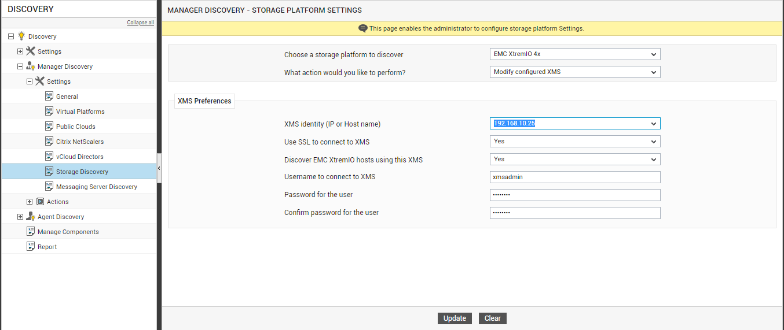Click the Messaging Server Discovery page icon
Image resolution: width=784 pixels, height=330 pixels.
point(49,186)
